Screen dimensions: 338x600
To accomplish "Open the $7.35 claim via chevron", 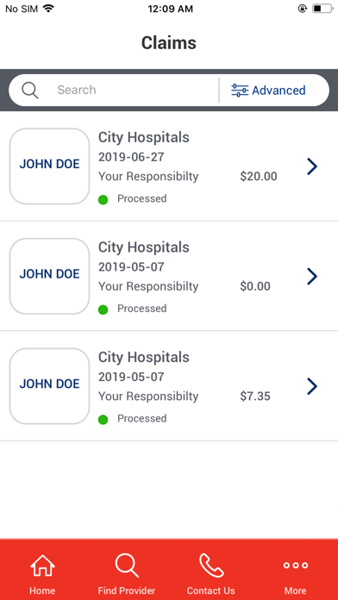I will click(312, 386).
